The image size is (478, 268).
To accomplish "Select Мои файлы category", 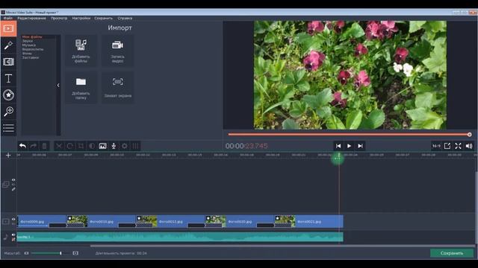I will tap(32, 36).
